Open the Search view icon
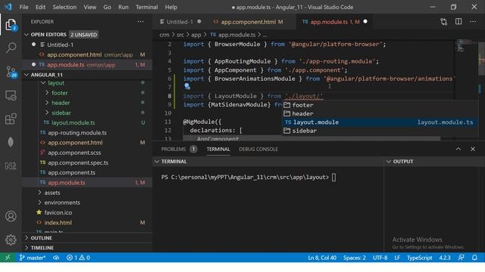This screenshot has width=485, height=272. click(11, 48)
